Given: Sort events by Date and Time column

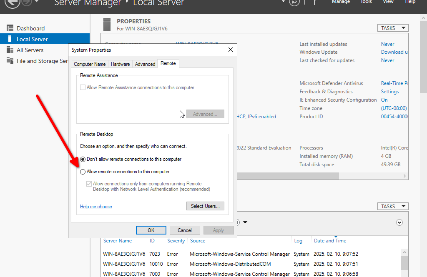Looking at the screenshot, I should (x=330, y=241).
